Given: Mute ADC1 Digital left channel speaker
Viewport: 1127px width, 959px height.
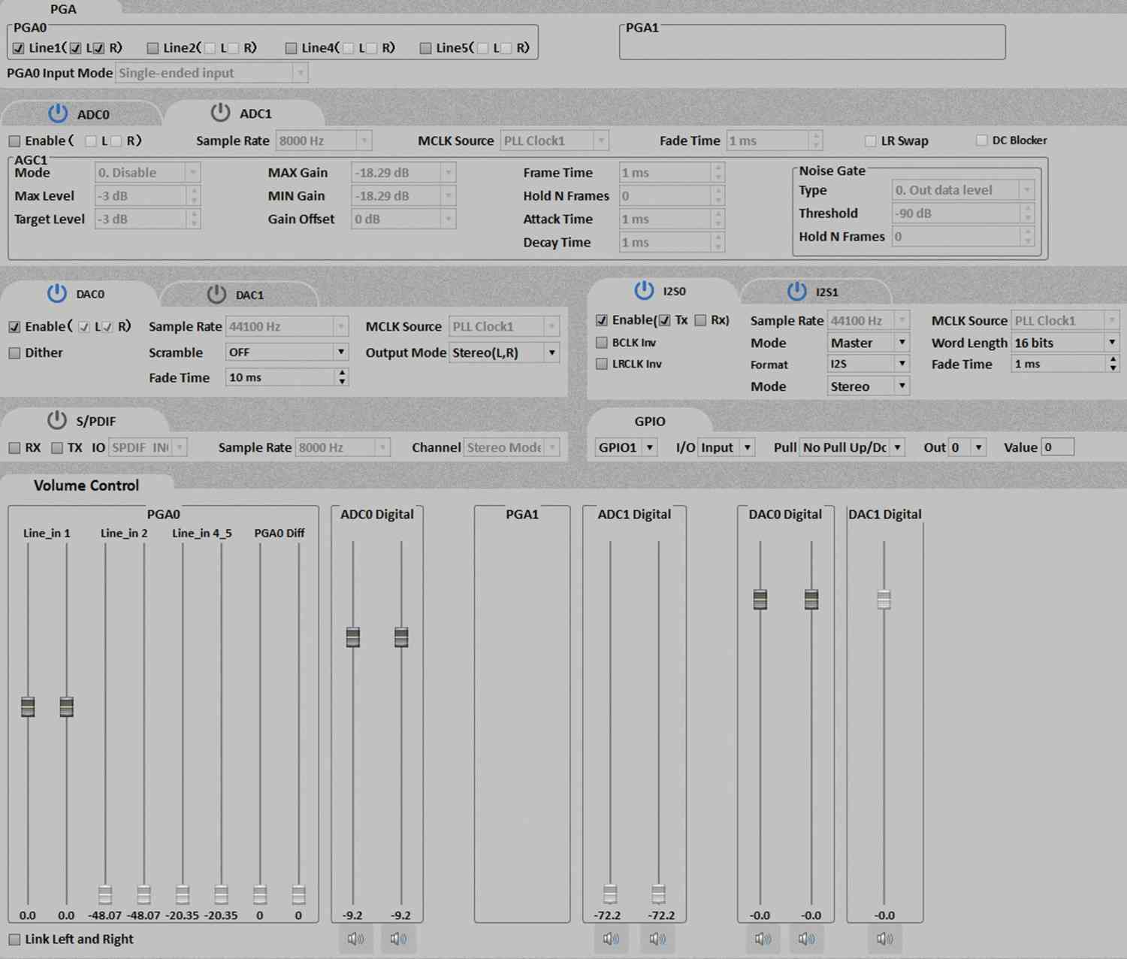Looking at the screenshot, I should [611, 939].
